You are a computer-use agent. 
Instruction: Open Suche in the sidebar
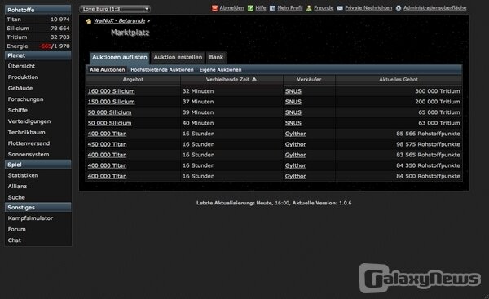click(x=16, y=197)
